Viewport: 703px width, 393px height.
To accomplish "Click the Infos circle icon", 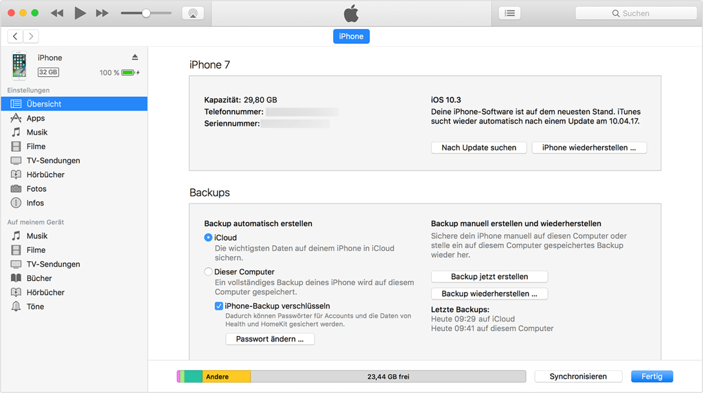I will (16, 203).
